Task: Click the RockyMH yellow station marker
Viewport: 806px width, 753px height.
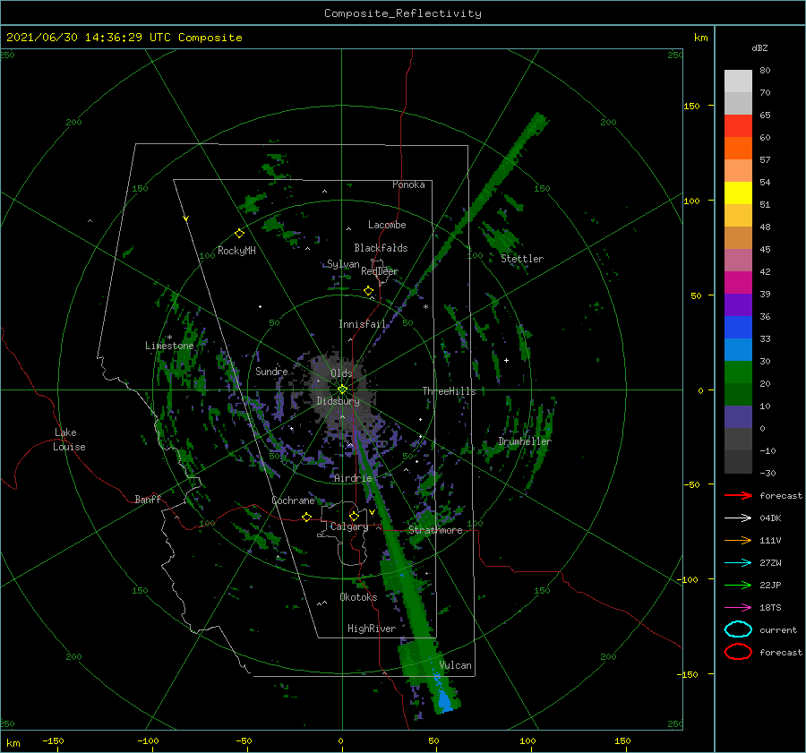Action: point(239,234)
